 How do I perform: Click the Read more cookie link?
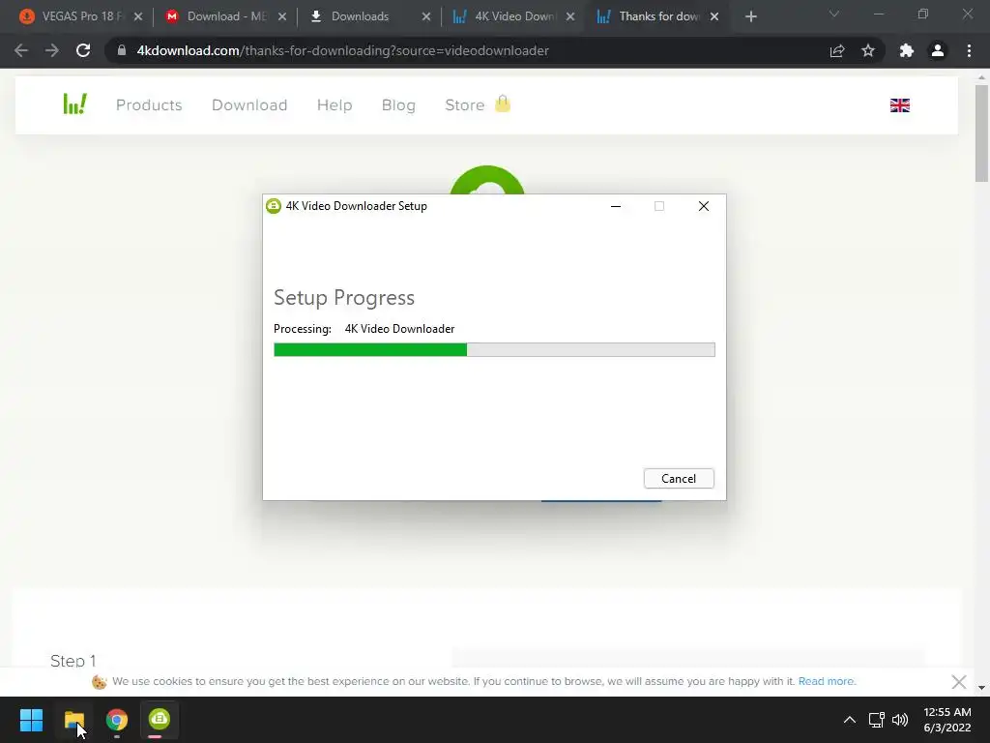pyautogui.click(x=828, y=681)
